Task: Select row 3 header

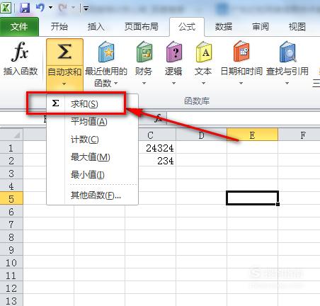Action: point(11,174)
